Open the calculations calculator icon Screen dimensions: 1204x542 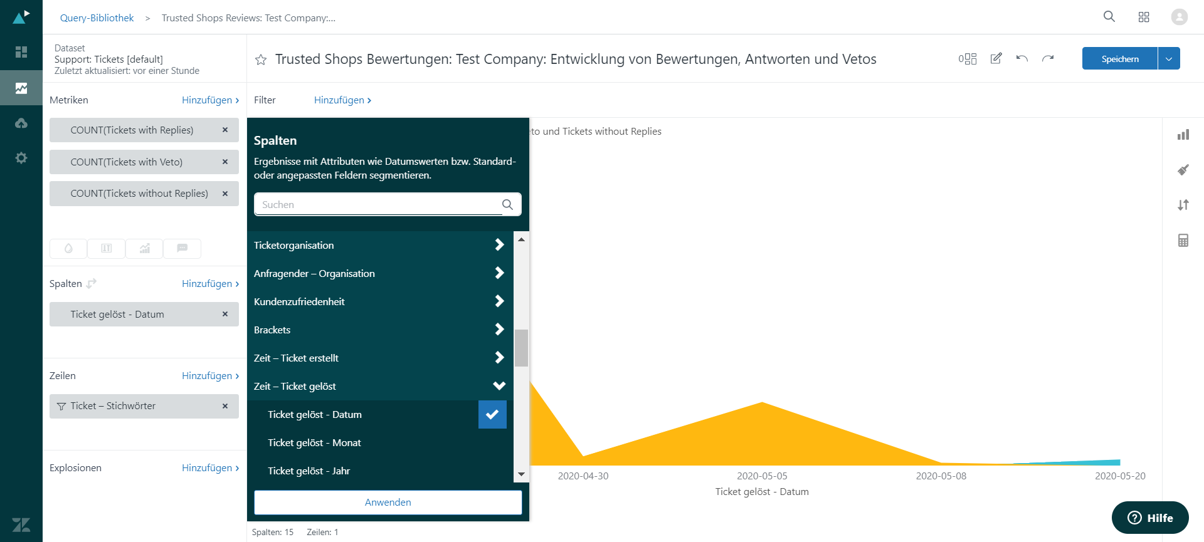(x=1183, y=240)
